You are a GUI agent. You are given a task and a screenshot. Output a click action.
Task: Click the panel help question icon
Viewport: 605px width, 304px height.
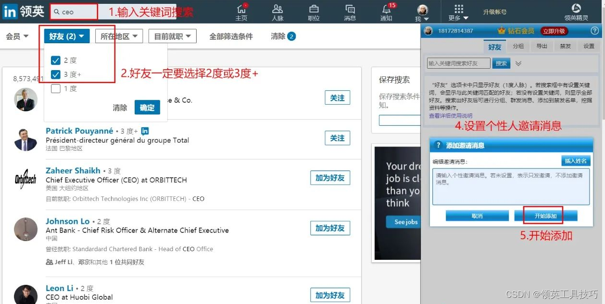click(594, 31)
